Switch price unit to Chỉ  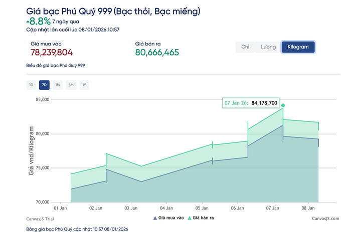[245, 47]
